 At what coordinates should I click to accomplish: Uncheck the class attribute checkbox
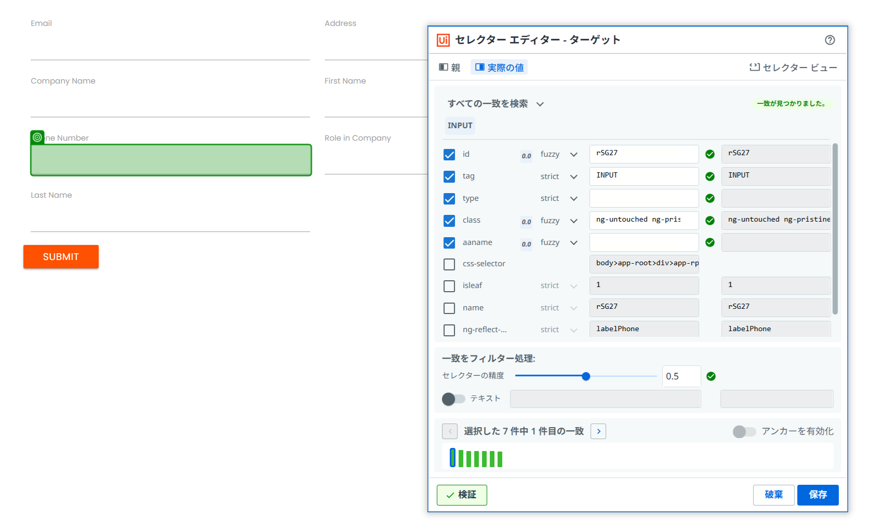point(449,221)
